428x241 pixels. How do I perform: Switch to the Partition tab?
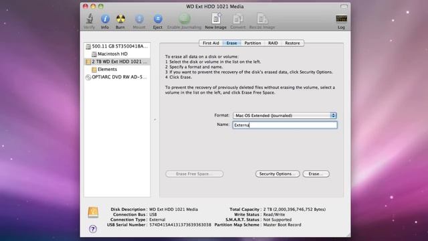click(253, 43)
